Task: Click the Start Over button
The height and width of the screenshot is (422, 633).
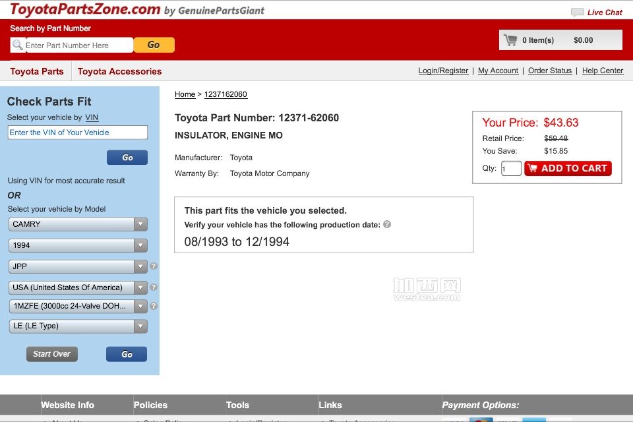Action: click(51, 353)
